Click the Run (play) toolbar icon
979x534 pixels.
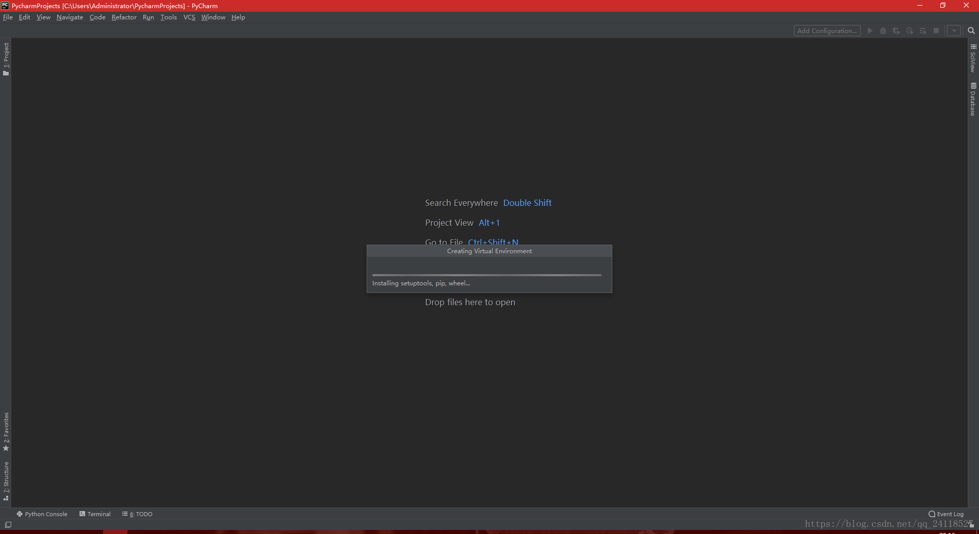870,31
